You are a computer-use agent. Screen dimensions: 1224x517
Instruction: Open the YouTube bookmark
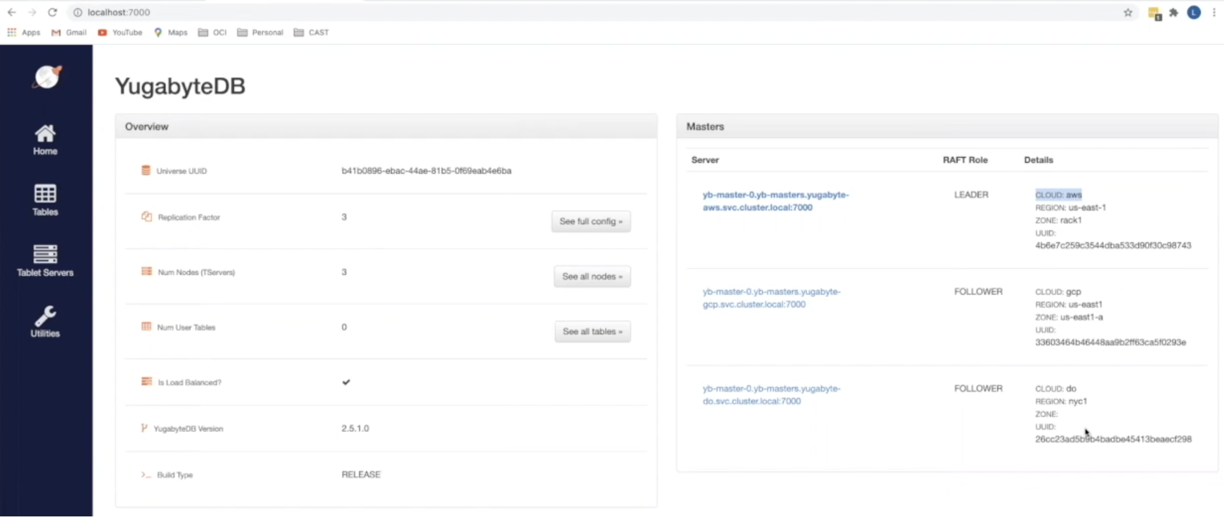coord(120,32)
